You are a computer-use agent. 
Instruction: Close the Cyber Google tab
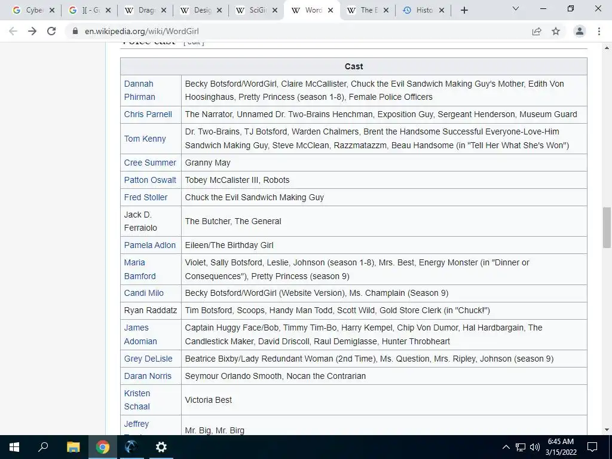click(x=52, y=11)
